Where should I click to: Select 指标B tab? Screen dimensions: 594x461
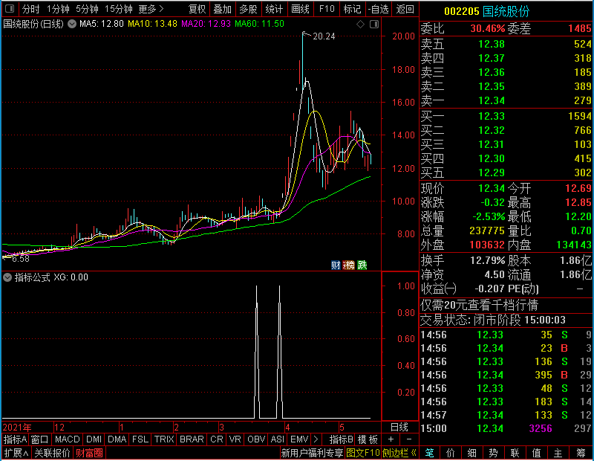pyautogui.click(x=342, y=439)
